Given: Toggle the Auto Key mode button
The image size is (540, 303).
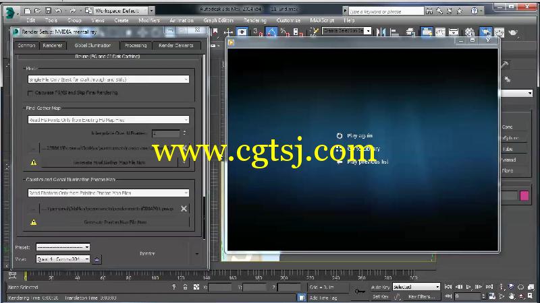Looking at the screenshot, I should click(380, 287).
